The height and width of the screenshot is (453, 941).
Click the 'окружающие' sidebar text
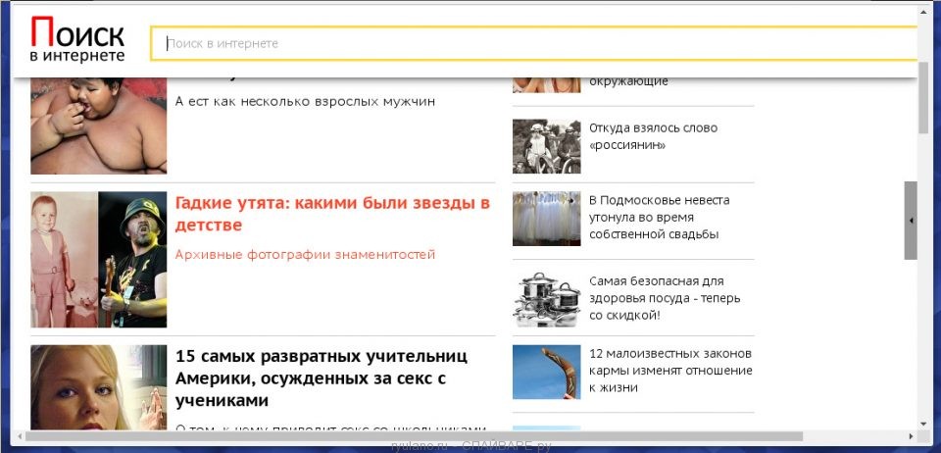628,81
